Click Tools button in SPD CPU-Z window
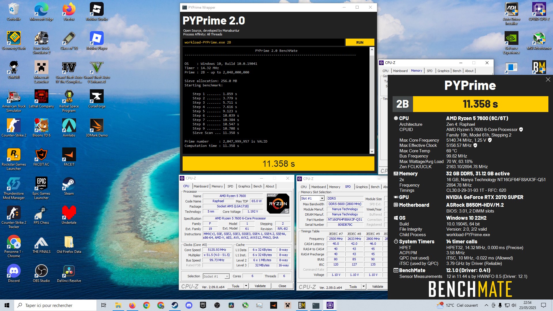This screenshot has width=553, height=311. click(353, 287)
